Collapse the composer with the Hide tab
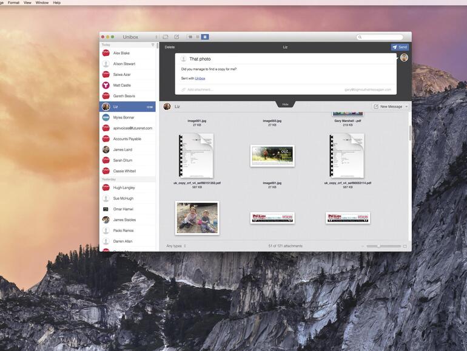This screenshot has height=351, width=467. pyautogui.click(x=285, y=104)
